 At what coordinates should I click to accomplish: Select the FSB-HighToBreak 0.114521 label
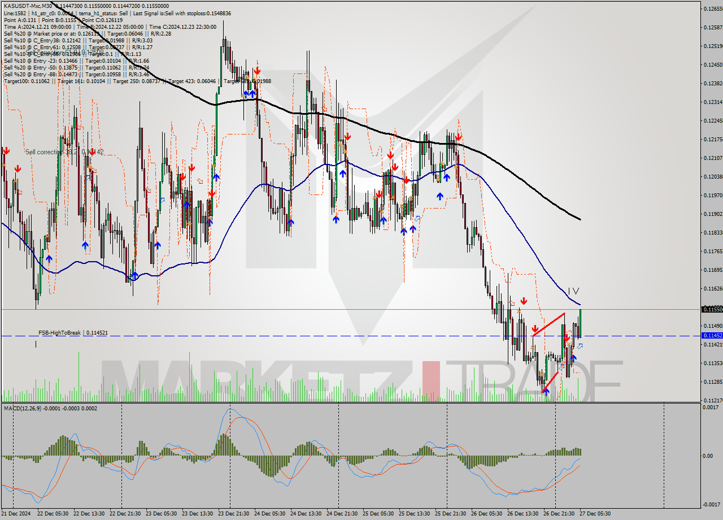click(x=73, y=333)
